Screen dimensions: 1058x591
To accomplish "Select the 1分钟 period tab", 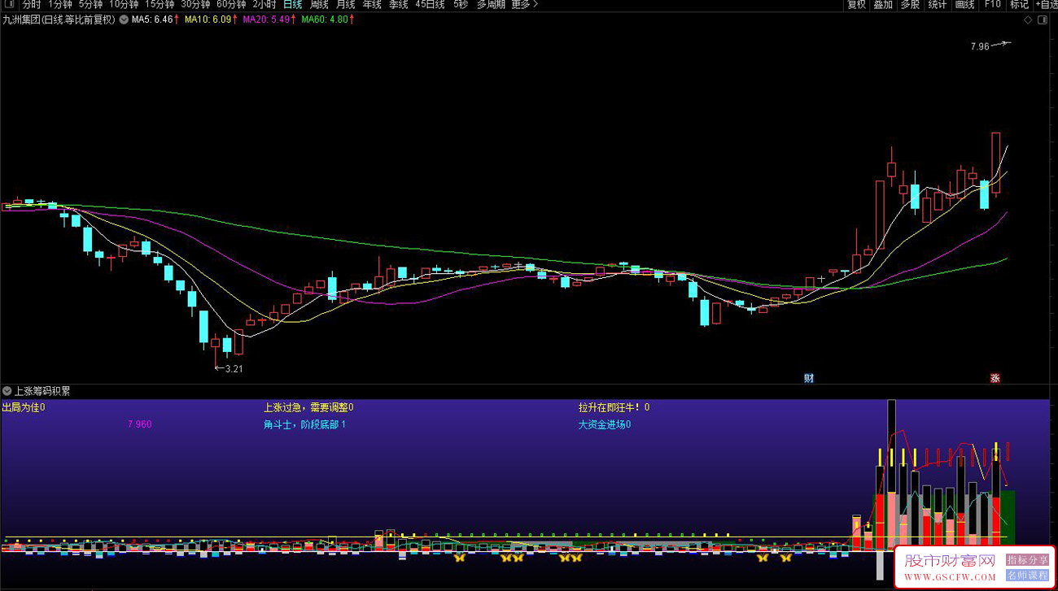I will [60, 5].
